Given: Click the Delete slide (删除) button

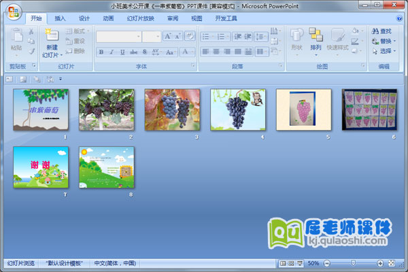Looking at the screenshot, I should coord(75,51).
